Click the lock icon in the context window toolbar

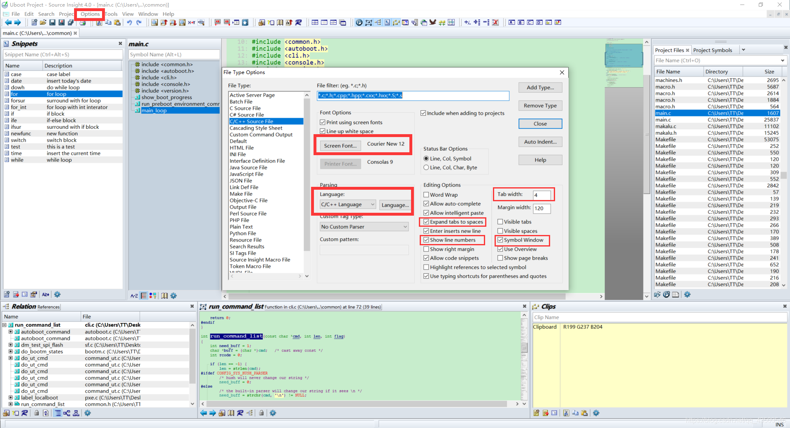[x=261, y=413]
